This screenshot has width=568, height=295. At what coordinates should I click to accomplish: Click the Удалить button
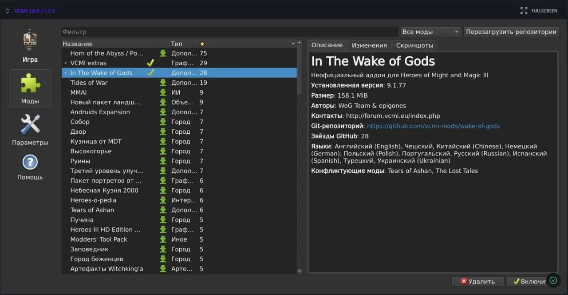(x=477, y=281)
